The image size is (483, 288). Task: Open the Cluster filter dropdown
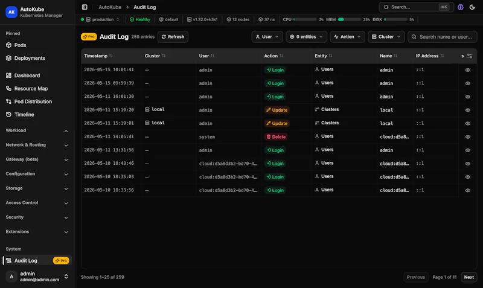click(386, 37)
